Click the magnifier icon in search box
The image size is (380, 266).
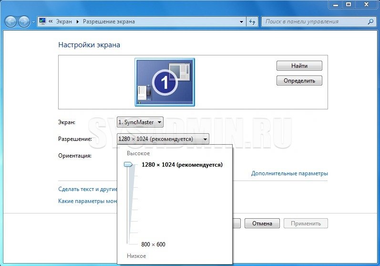[x=370, y=21]
